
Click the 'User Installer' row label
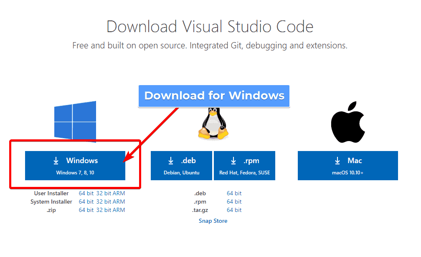[51, 193]
